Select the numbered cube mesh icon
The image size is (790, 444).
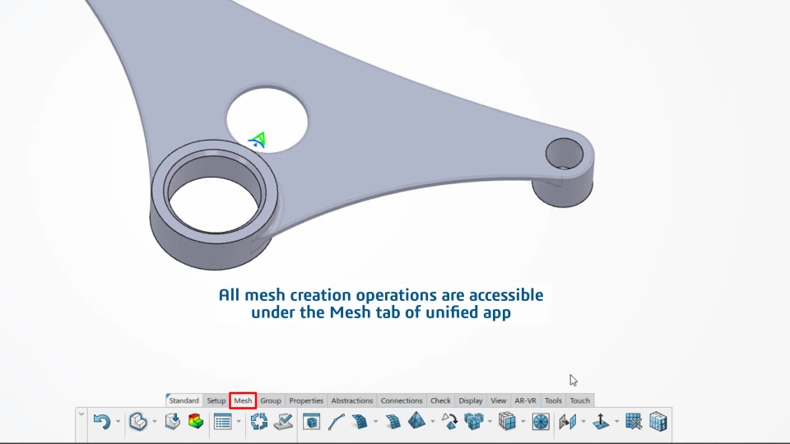[x=658, y=421]
